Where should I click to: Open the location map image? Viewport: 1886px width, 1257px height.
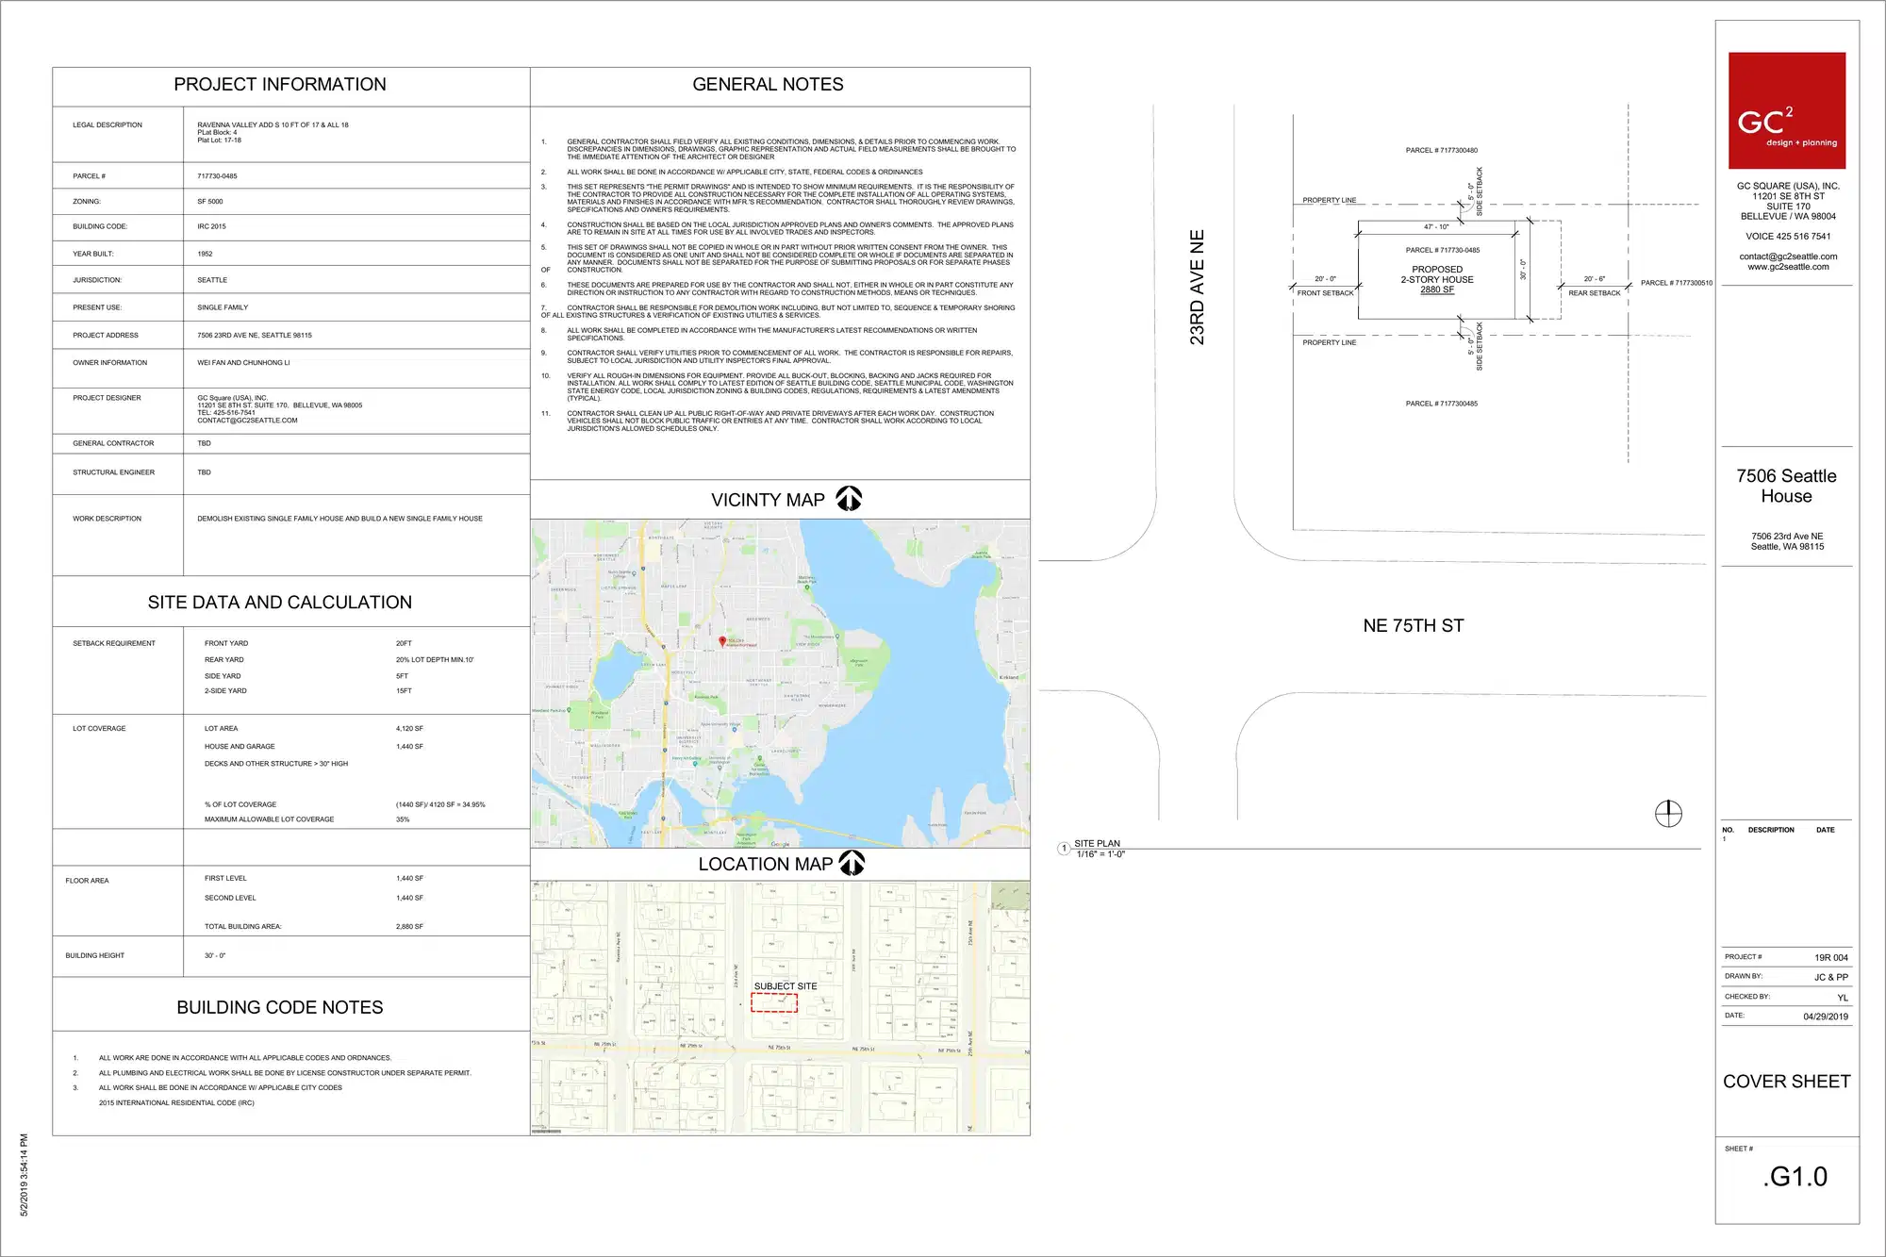tap(780, 1007)
